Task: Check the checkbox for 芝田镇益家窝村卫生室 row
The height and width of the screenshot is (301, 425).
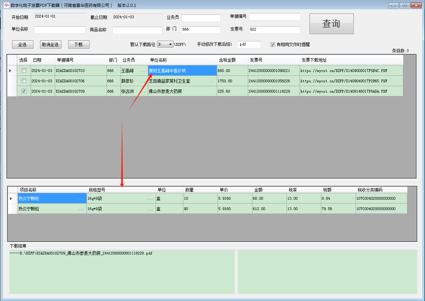Action: (23, 81)
